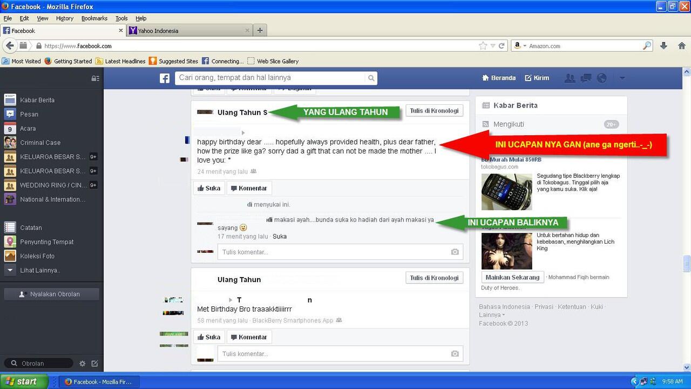Focus the Firefox URL address bar
The width and height of the screenshot is (691, 389).
tap(259, 46)
